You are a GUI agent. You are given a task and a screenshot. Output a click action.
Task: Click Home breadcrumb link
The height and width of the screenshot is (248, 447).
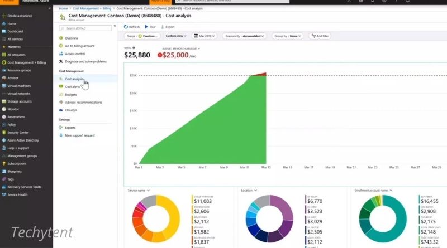point(63,8)
